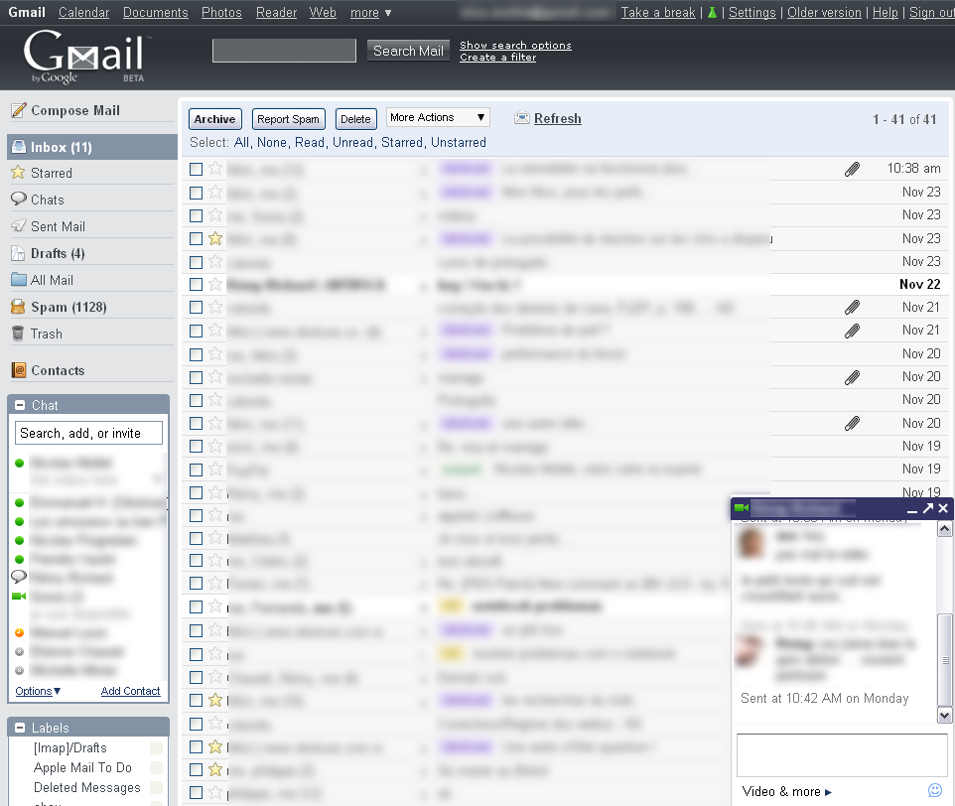The height and width of the screenshot is (806, 955).
Task: Click the green camera icon in chat contact list
Action: coord(19,596)
